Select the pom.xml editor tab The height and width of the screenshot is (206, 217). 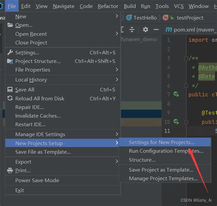tap(191, 30)
